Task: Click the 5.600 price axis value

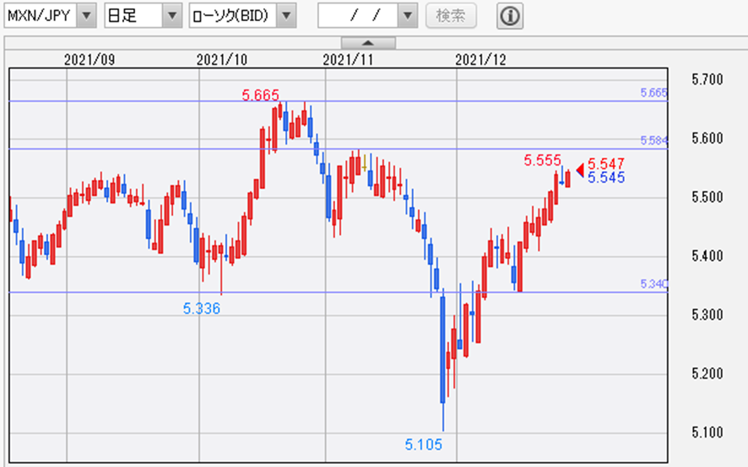Action: click(x=707, y=138)
